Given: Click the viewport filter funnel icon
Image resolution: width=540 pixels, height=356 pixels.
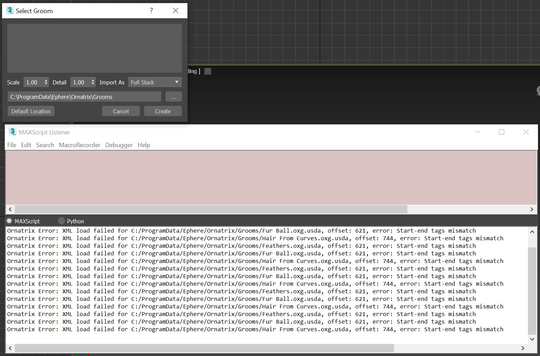Looking at the screenshot, I should [208, 71].
